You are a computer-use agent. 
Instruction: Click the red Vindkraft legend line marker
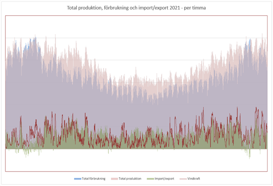pos(183,179)
